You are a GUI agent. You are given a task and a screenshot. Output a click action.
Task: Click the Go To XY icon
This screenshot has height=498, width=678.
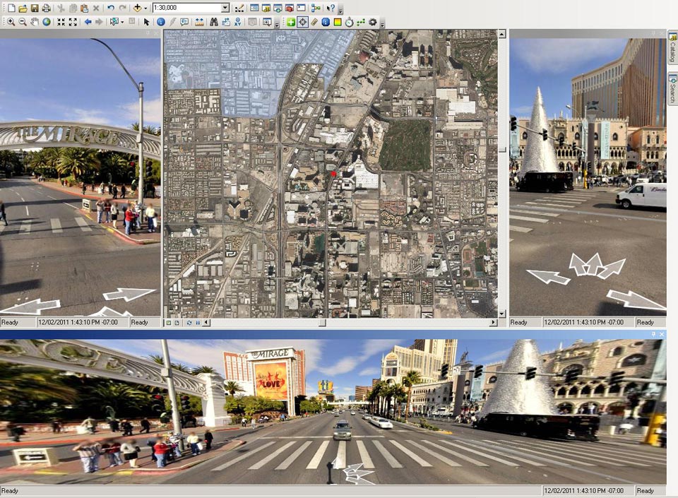pos(237,22)
